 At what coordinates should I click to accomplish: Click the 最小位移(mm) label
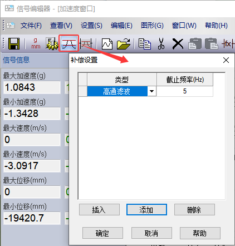point(25,206)
